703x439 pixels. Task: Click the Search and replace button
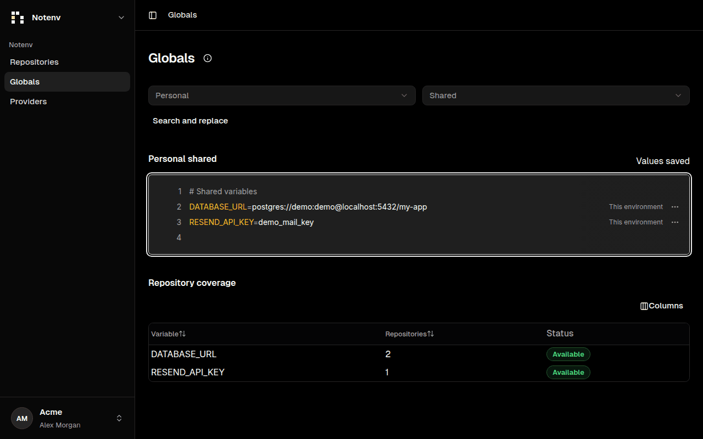(190, 121)
